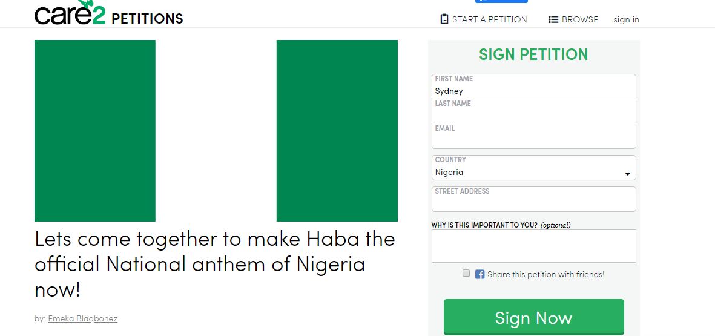
Task: Click the Care2 Petitions logo
Action: 109,15
